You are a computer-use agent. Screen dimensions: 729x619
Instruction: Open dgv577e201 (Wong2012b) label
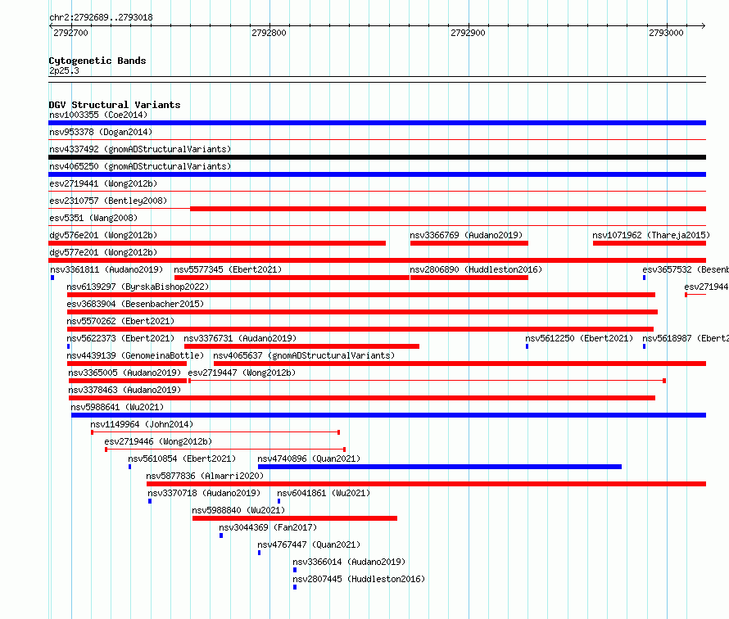(x=103, y=252)
